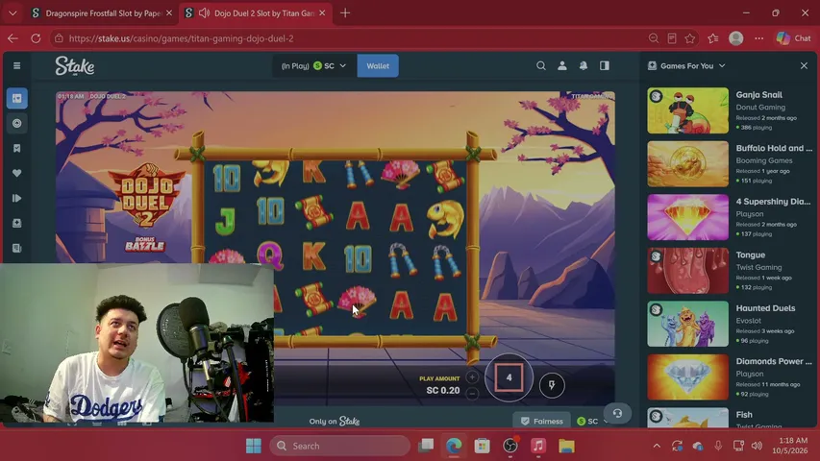Open the bookmark icon in sidebar
This screenshot has height=461, width=820.
(16, 149)
